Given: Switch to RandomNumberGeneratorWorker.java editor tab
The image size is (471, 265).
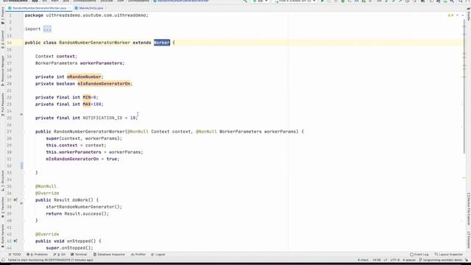Looking at the screenshot, I should pyautogui.click(x=39, y=8).
